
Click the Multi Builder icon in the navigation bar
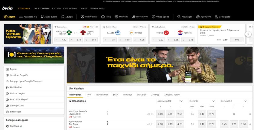[43, 17]
